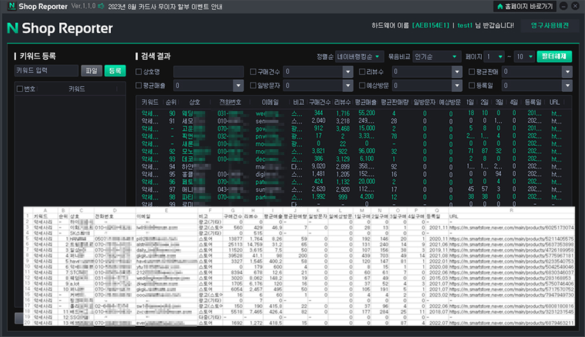The image size is (585, 337).
Task: Expand the 구매건수 value dropdown
Action: (348, 71)
